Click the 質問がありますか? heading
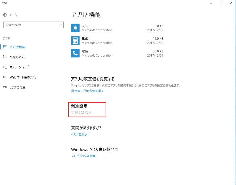 (86, 128)
